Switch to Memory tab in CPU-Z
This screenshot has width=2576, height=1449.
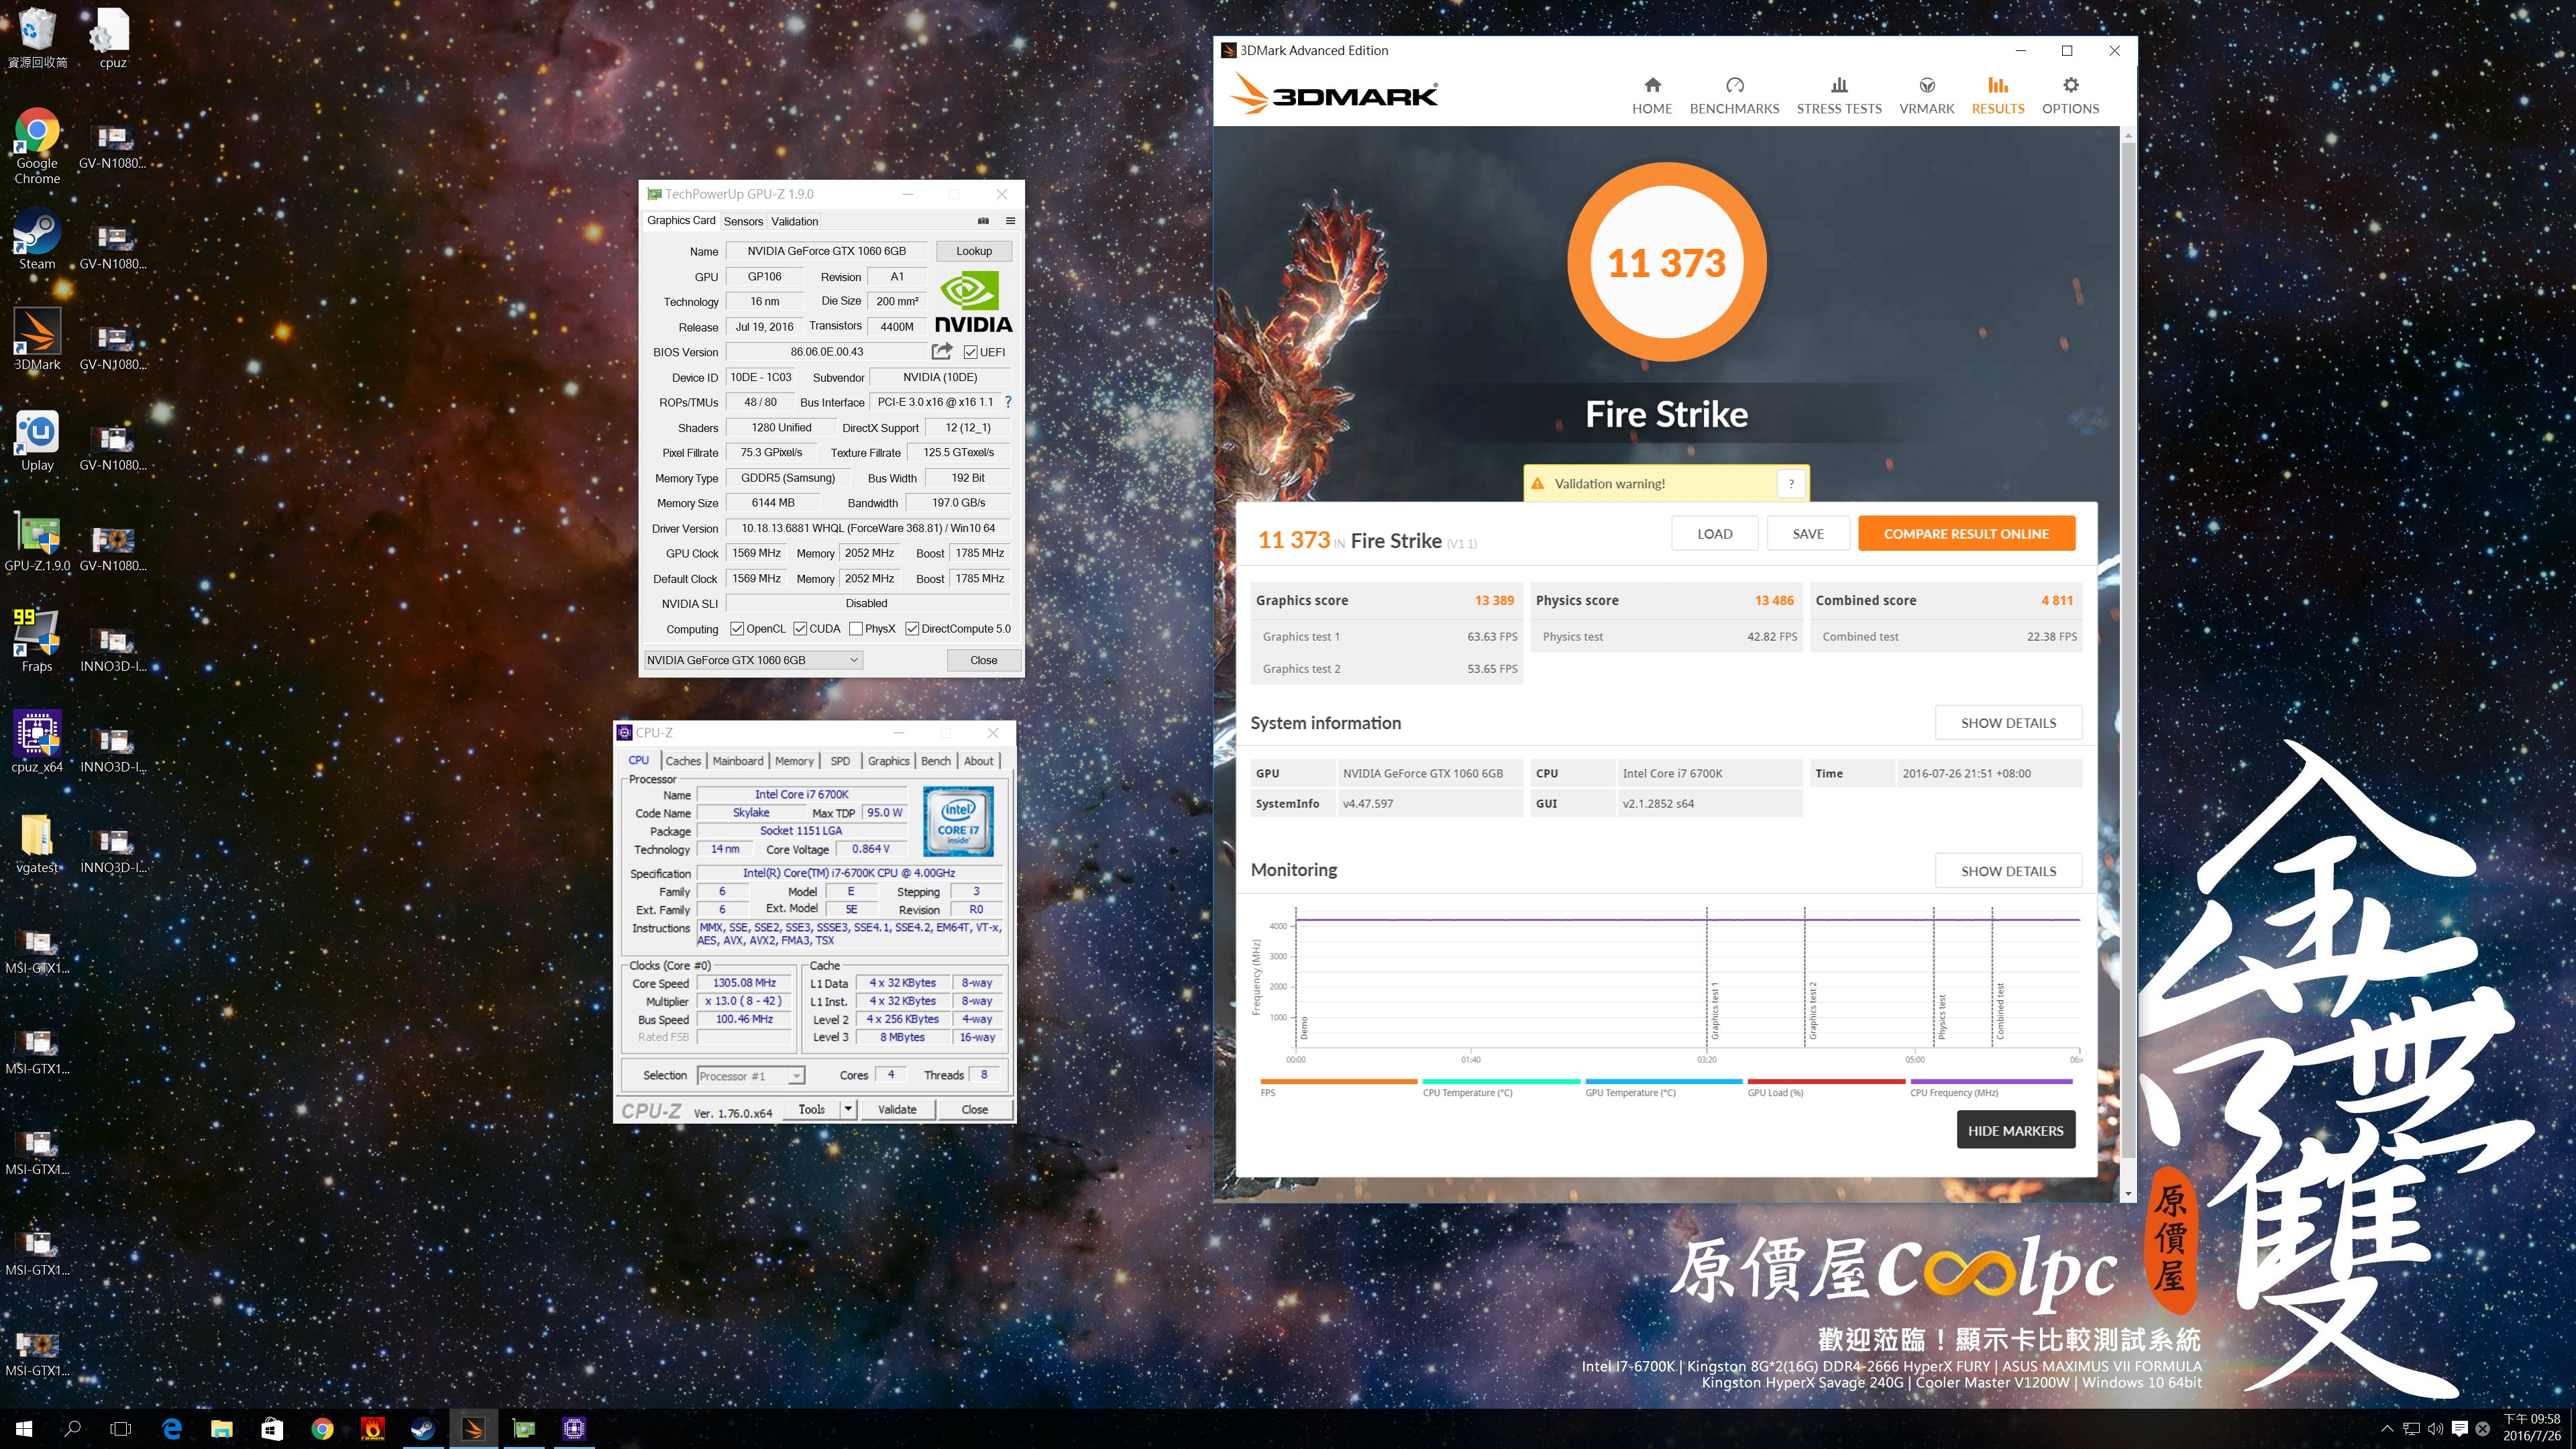click(794, 761)
